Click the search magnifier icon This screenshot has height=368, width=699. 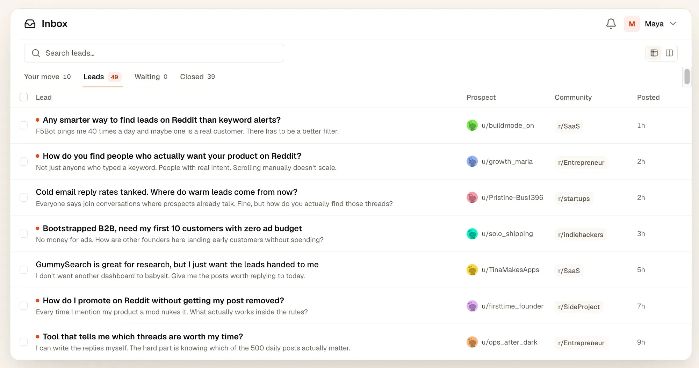(x=36, y=53)
